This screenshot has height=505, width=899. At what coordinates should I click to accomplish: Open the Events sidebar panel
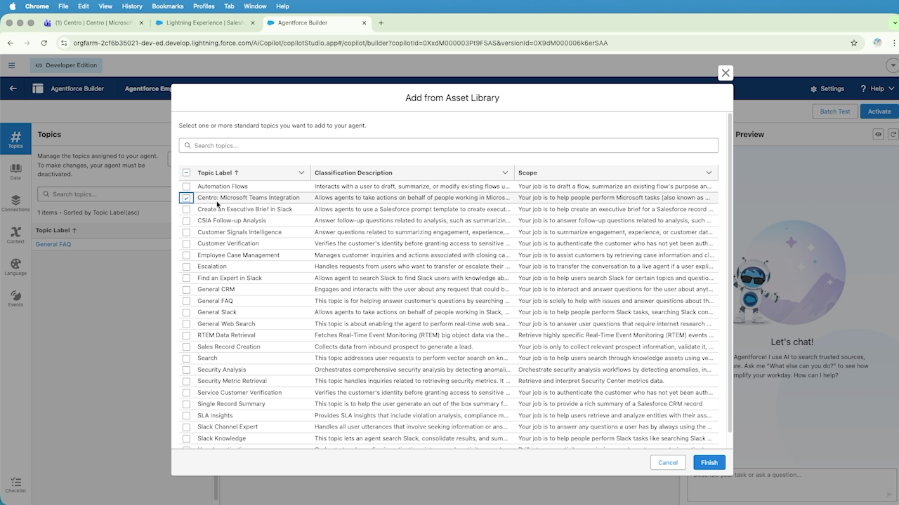click(15, 298)
